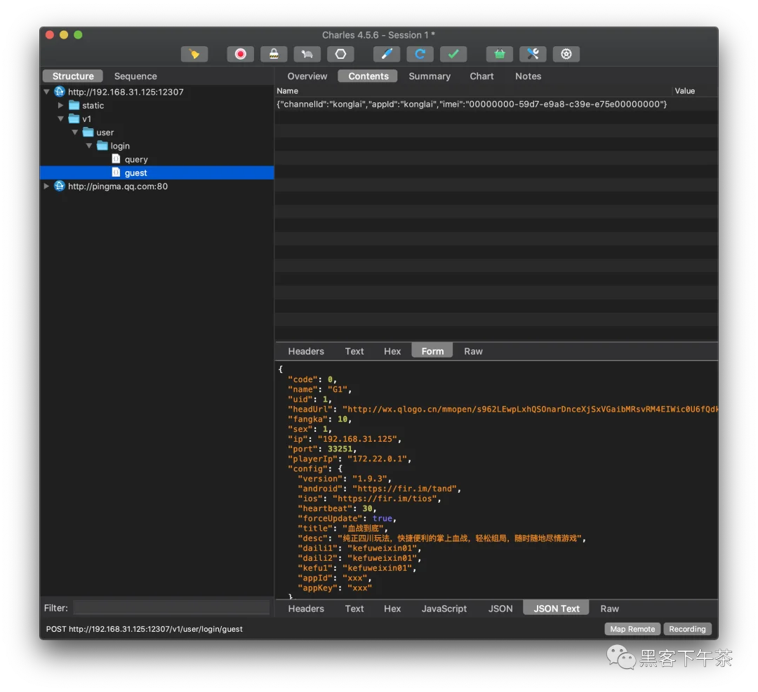This screenshot has height=692, width=758.
Task: Select response JSON Text tab
Action: click(556, 609)
